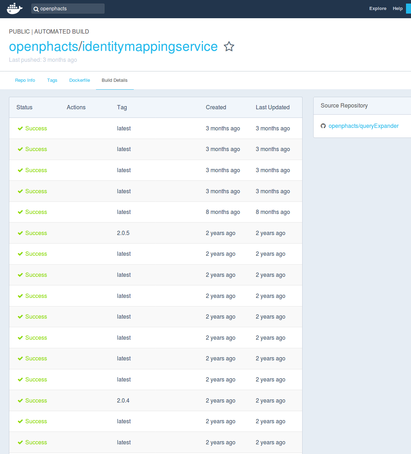Viewport: 411px width, 454px height.
Task: Click the 8 months ago Created cell
Action: [x=223, y=212]
